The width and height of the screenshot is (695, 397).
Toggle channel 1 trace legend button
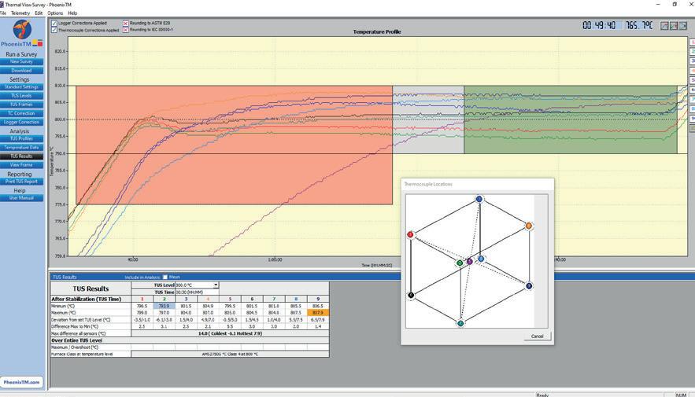point(693,42)
